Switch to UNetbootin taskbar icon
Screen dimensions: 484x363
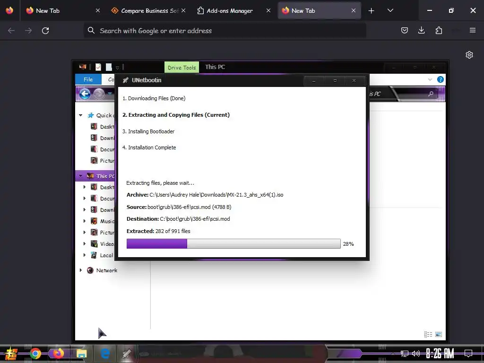(x=127, y=354)
